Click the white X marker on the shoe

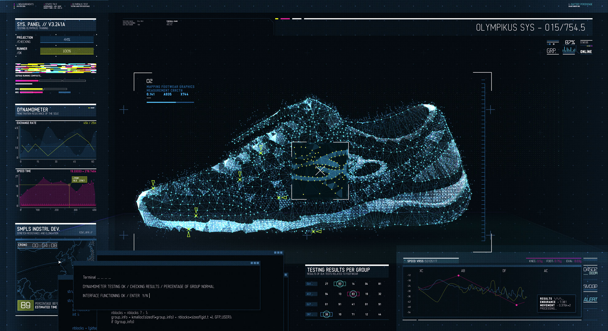320,171
